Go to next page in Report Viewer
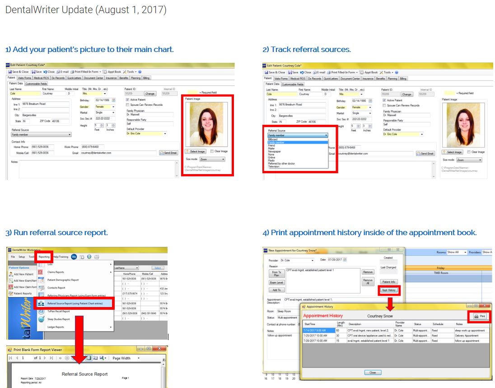Viewport: 495px width, 388px height. [45, 358]
